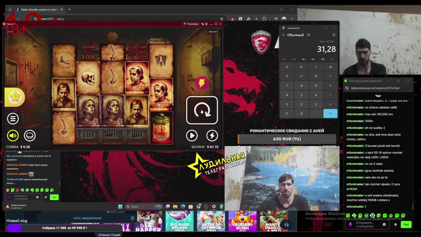Click ОТКЛ. УВЕДОМЛЕНИЯ notifications link

(x=87, y=218)
